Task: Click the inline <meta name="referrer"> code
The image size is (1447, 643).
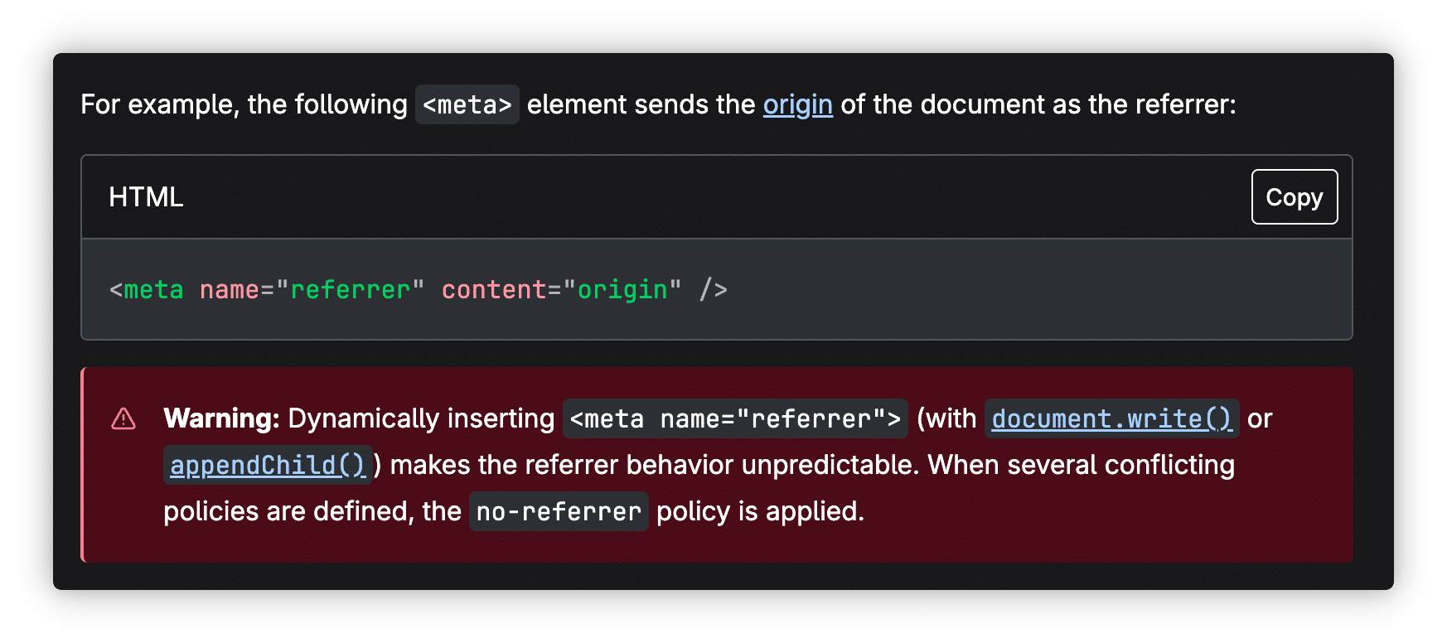Action: (x=735, y=418)
